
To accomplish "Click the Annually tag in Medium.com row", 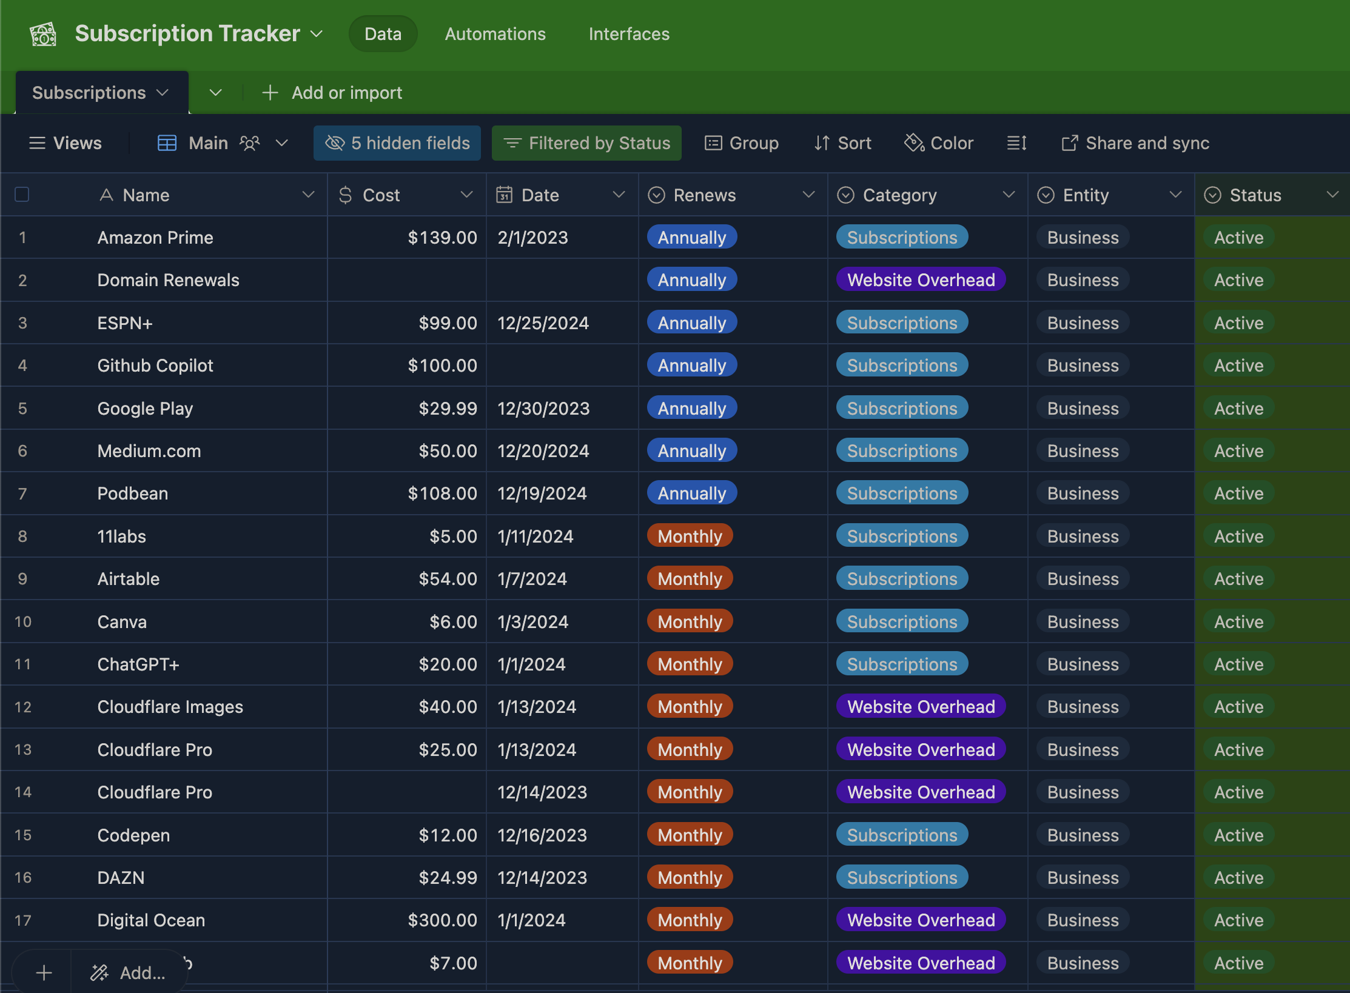I will [x=692, y=451].
